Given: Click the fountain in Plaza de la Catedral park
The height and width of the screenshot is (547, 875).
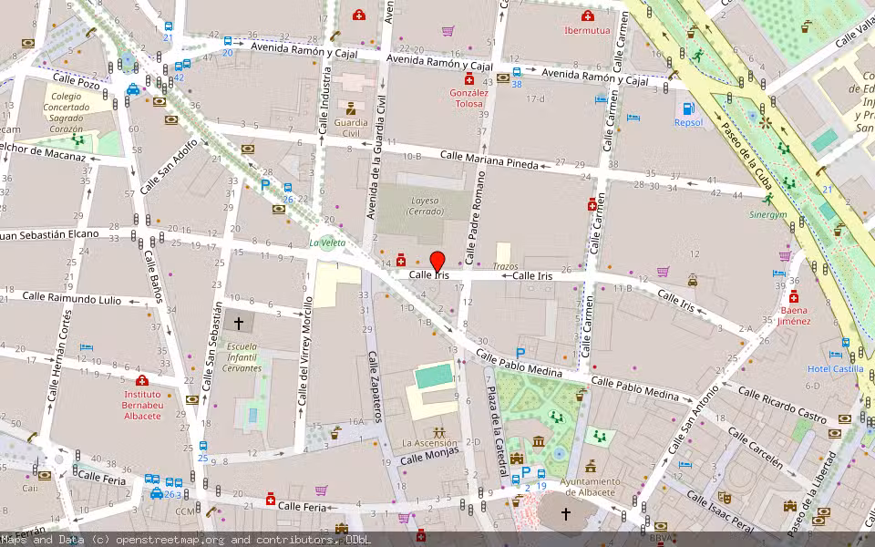Looking at the screenshot, I should pos(559,453).
